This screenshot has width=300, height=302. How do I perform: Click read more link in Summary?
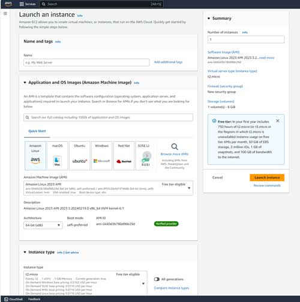[266, 58]
